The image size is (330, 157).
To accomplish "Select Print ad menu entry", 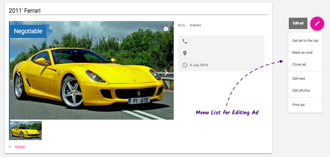I will click(305, 105).
